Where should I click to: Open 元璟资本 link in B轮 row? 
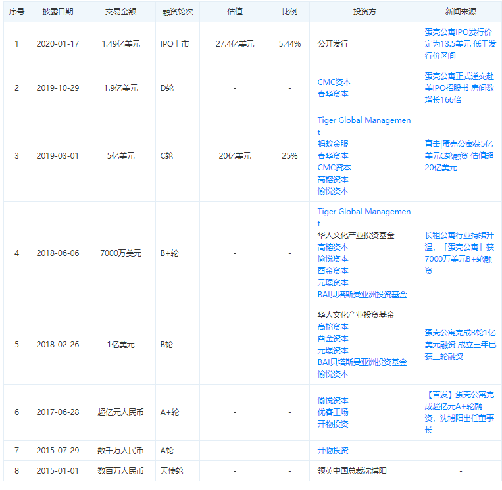click(x=333, y=351)
